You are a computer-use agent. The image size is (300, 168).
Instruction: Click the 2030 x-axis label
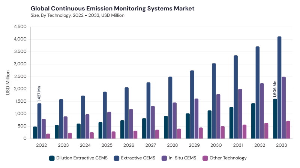216,145
